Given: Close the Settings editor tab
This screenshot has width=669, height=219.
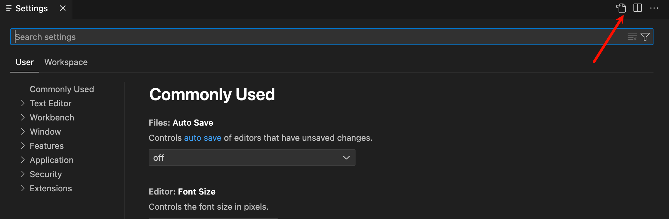Looking at the screenshot, I should pos(63,8).
